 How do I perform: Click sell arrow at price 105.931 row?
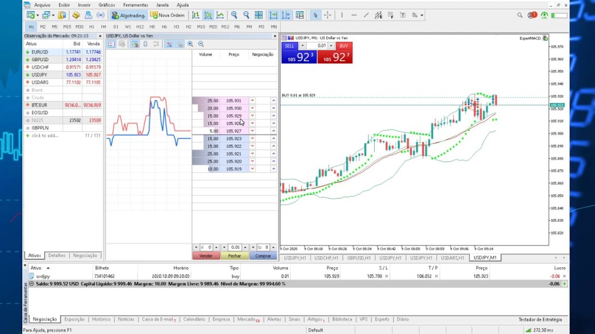click(252, 101)
